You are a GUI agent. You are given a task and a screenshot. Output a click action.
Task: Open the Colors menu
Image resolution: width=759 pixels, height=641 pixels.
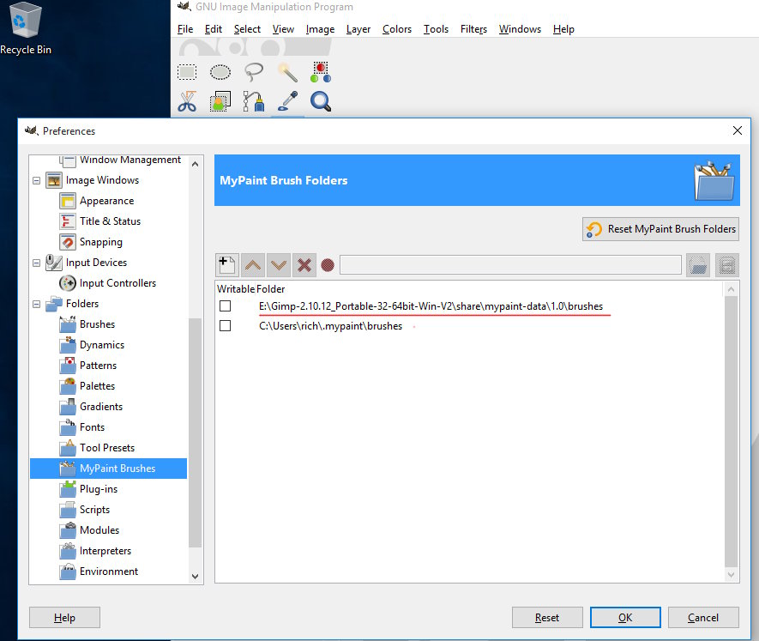(x=397, y=29)
